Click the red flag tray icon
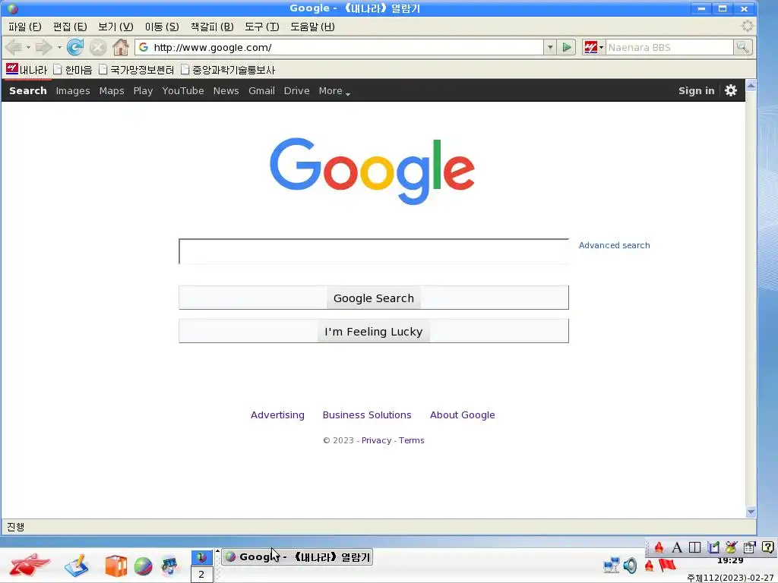Image resolution: width=778 pixels, height=583 pixels. (x=667, y=565)
